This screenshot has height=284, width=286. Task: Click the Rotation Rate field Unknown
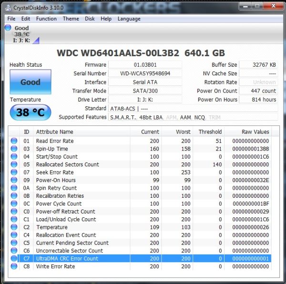click(x=259, y=82)
